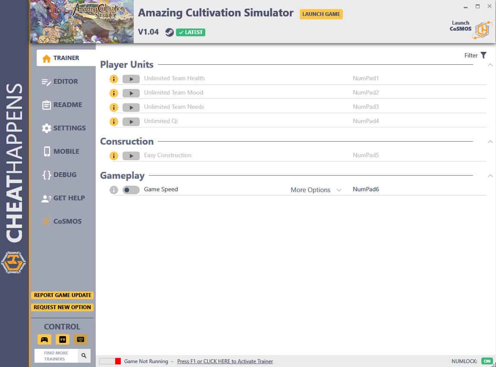Click the Game Speed label

pyautogui.click(x=161, y=190)
